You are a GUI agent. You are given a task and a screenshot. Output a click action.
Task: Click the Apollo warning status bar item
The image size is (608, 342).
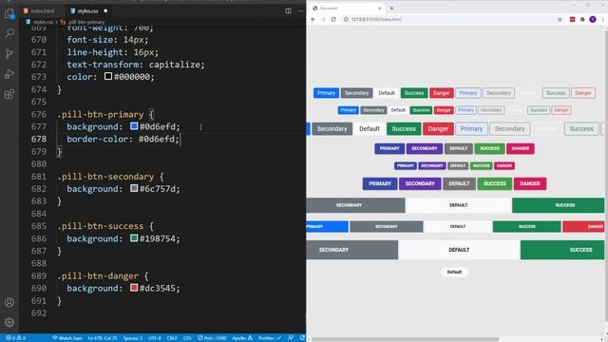[242, 338]
